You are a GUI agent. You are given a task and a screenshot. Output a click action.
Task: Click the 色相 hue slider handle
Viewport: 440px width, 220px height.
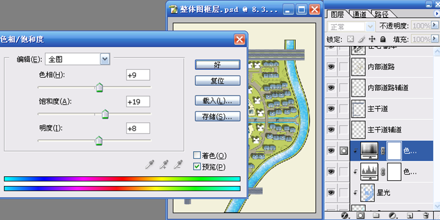click(99, 88)
